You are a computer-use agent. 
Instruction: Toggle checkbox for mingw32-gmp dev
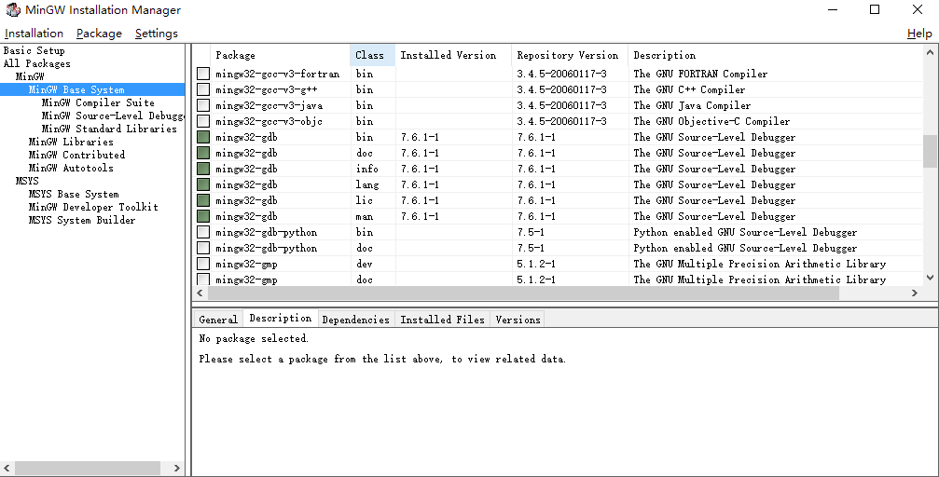tap(203, 264)
